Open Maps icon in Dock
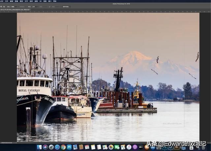The height and width of the screenshot is (151, 211). (105, 147)
